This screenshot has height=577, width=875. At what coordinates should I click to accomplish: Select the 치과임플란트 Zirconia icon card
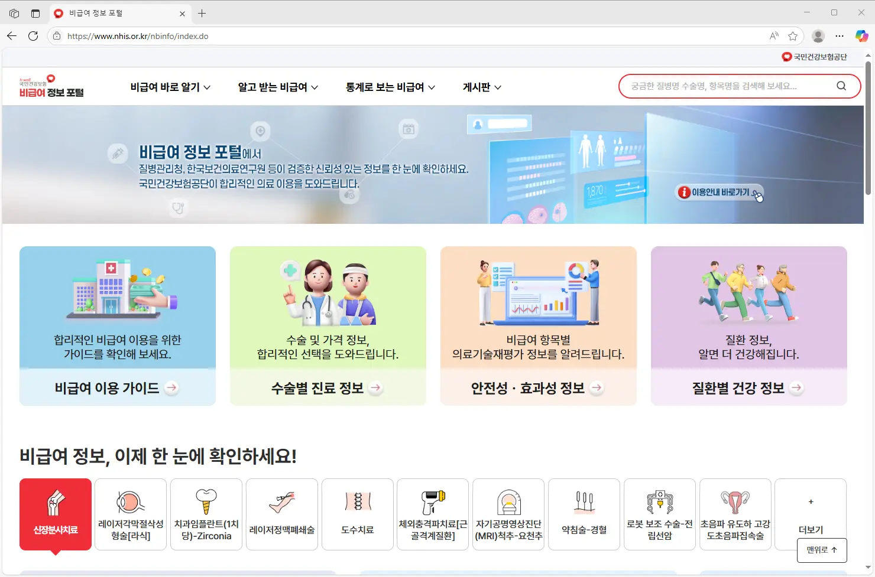coord(206,514)
